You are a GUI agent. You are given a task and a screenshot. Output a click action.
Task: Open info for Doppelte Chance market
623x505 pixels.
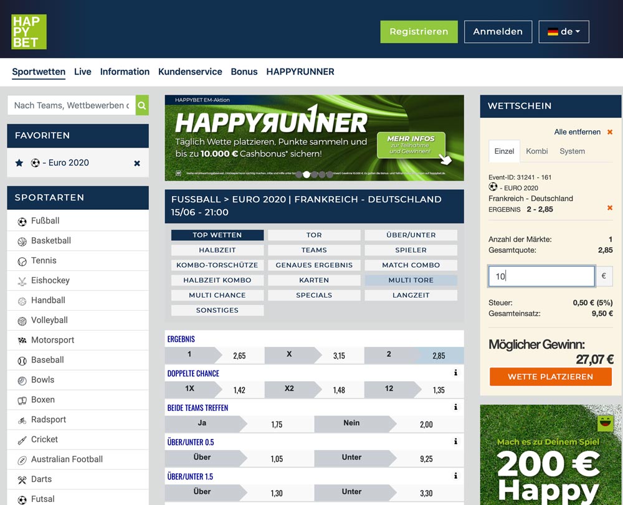pos(456,372)
